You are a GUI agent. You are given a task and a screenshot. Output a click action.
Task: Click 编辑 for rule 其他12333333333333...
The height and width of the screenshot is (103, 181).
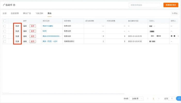pyautogui.click(x=25, y=36)
